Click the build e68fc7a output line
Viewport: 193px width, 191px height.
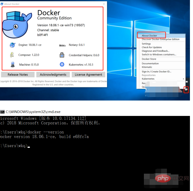coord(45,137)
